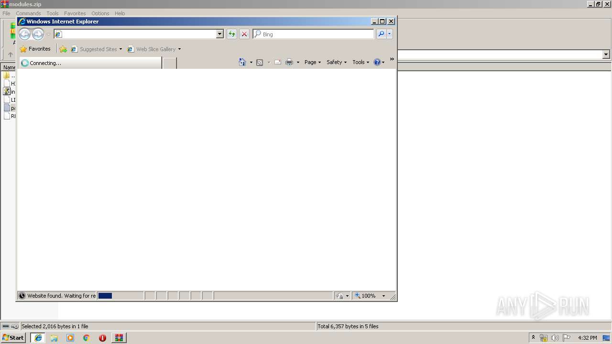
Task: Click the 100% zoom level button
Action: click(x=365, y=296)
